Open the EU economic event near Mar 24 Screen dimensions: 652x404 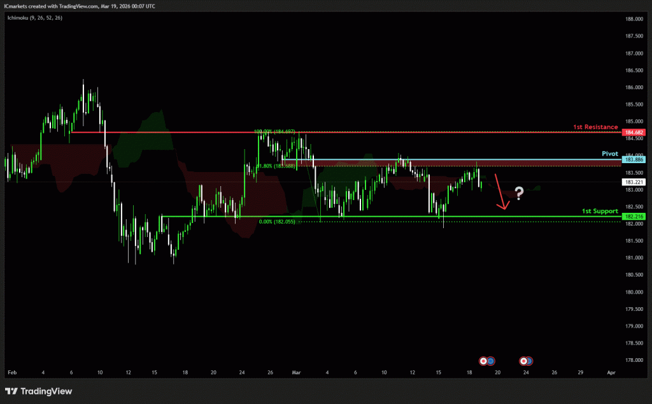(530, 361)
